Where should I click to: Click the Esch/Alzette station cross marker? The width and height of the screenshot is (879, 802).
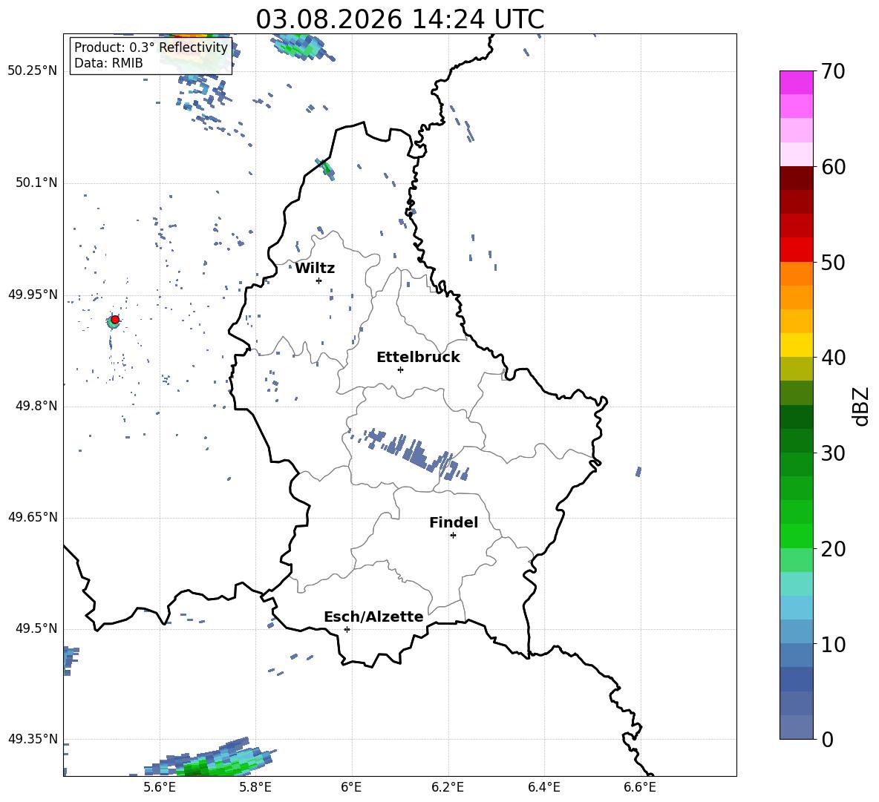click(347, 629)
